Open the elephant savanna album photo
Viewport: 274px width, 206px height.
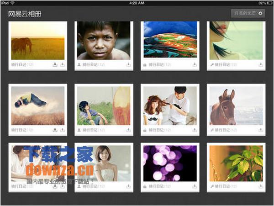pyautogui.click(x=38, y=41)
